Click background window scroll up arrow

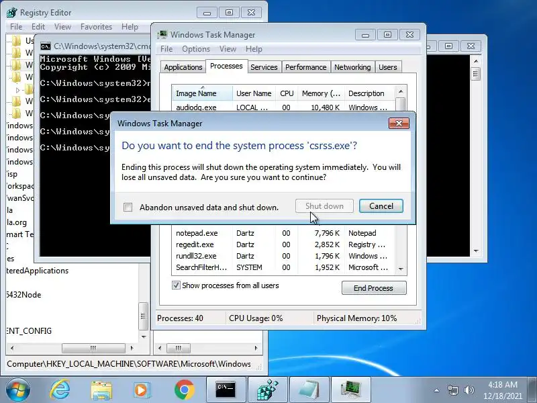(476, 61)
